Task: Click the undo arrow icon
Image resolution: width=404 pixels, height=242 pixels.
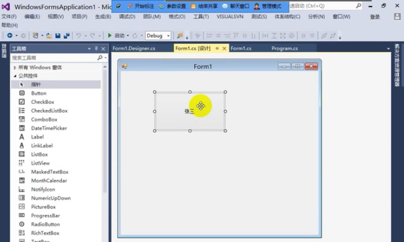Action: (78, 35)
